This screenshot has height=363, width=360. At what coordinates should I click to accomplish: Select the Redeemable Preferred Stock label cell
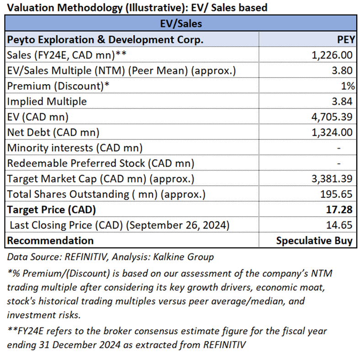(101, 163)
